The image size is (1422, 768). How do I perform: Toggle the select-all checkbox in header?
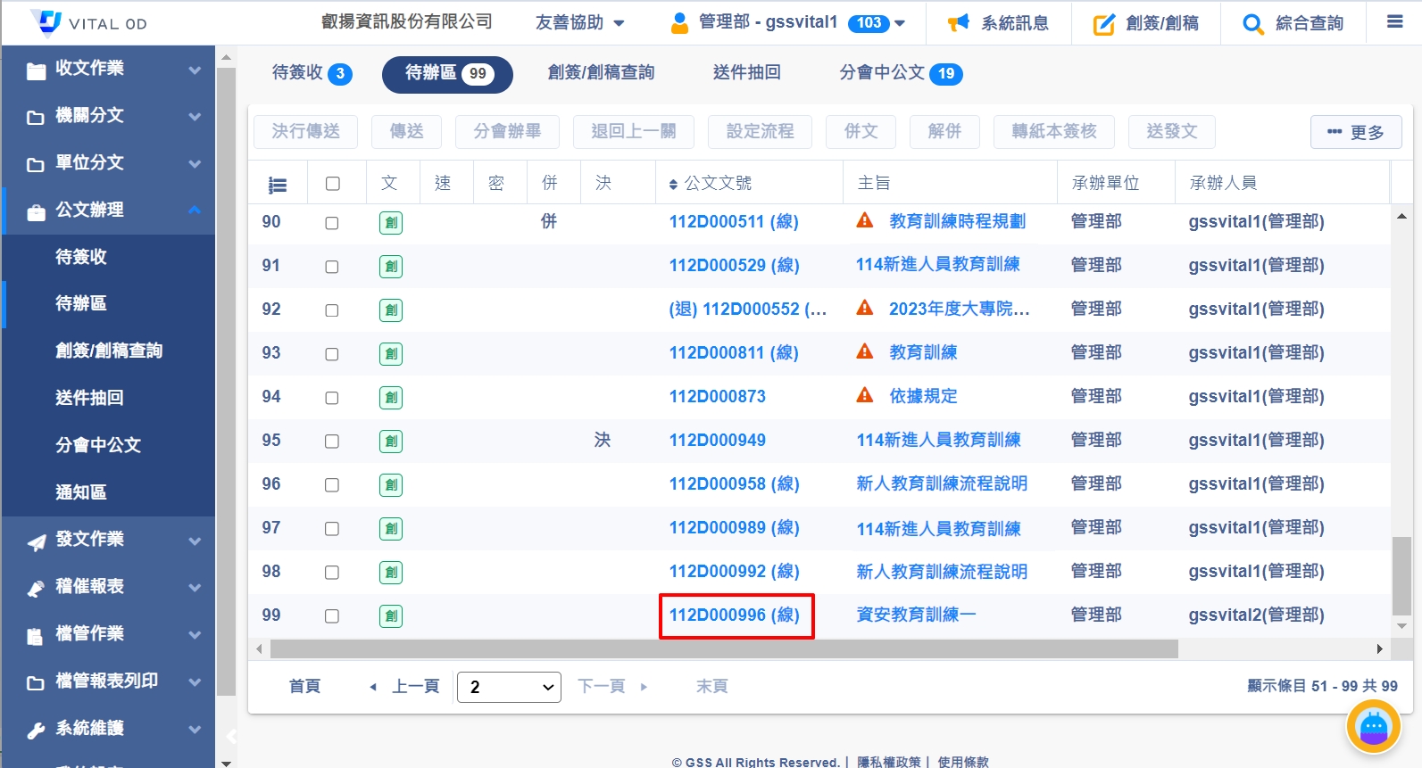click(333, 184)
